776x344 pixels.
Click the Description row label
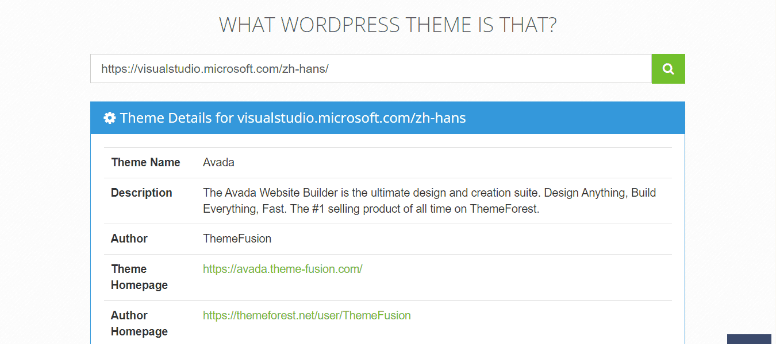tap(141, 193)
